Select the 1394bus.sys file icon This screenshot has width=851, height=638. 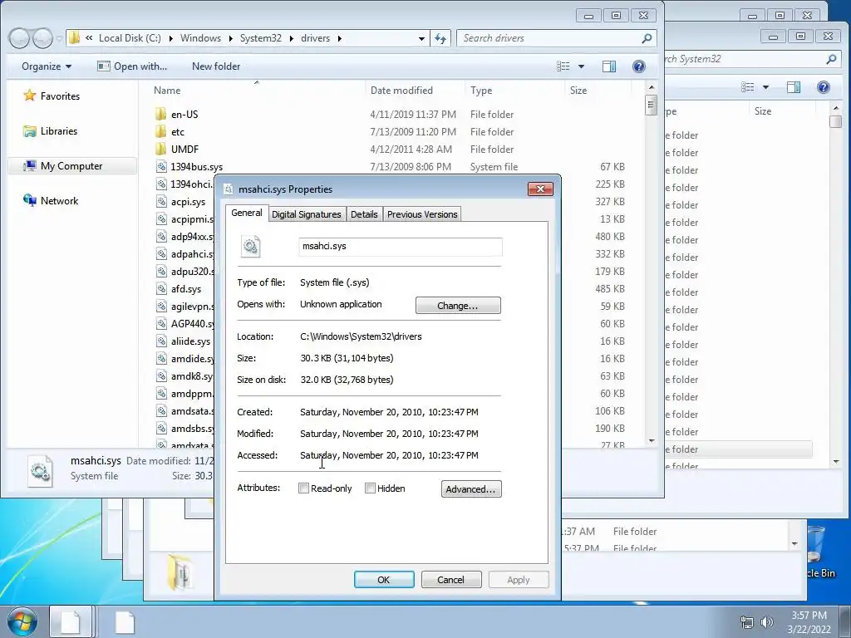(161, 166)
